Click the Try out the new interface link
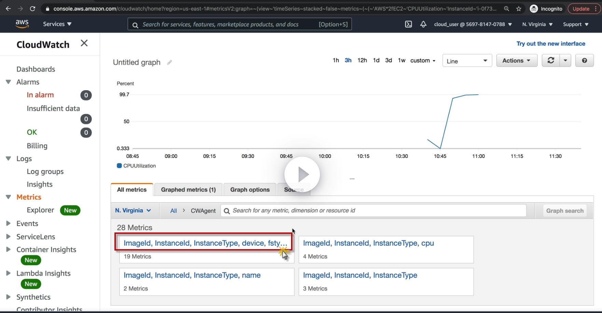This screenshot has width=602, height=313. 551,44
